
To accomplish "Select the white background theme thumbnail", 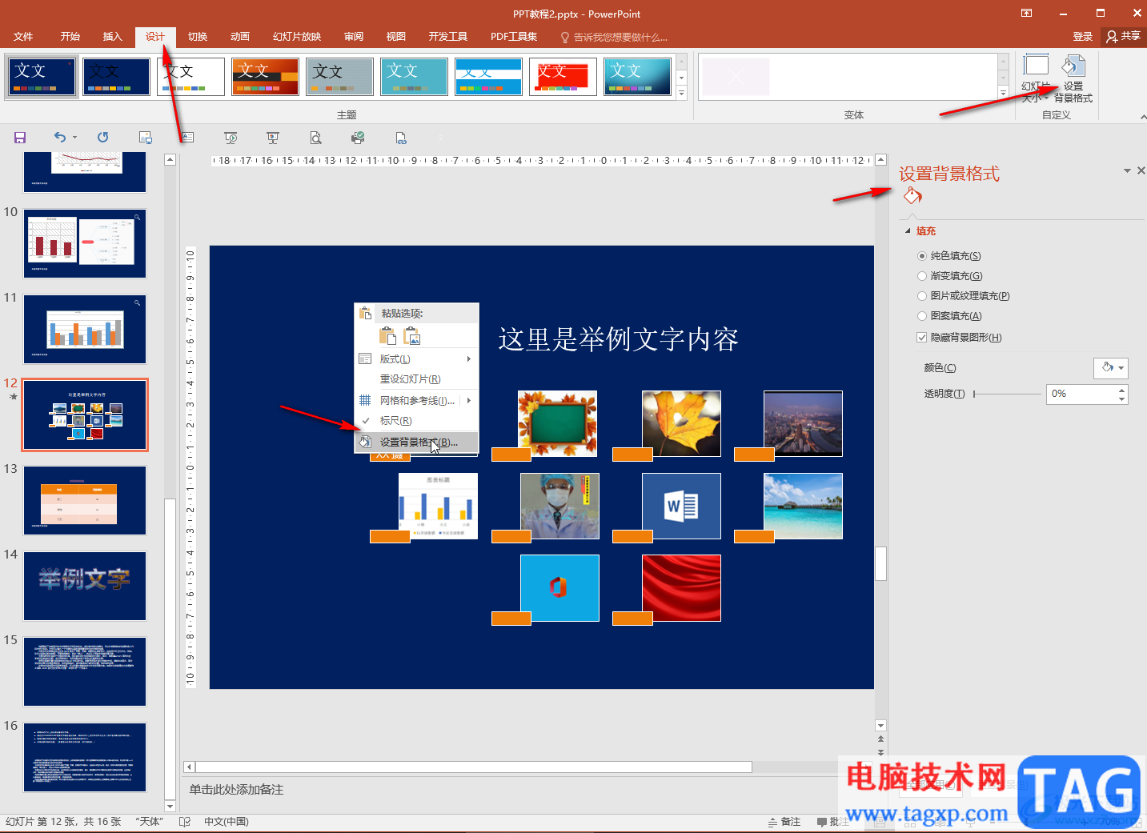I will pyautogui.click(x=190, y=76).
